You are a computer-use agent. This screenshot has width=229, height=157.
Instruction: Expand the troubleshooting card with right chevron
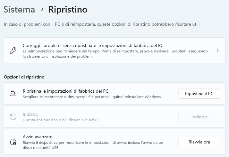[x=217, y=51]
